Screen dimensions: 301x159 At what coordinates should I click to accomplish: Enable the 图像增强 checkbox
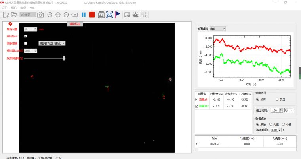[x=26, y=43]
